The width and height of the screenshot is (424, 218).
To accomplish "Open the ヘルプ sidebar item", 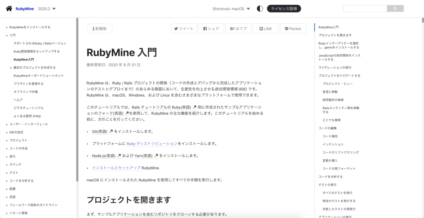I will pos(18,100).
